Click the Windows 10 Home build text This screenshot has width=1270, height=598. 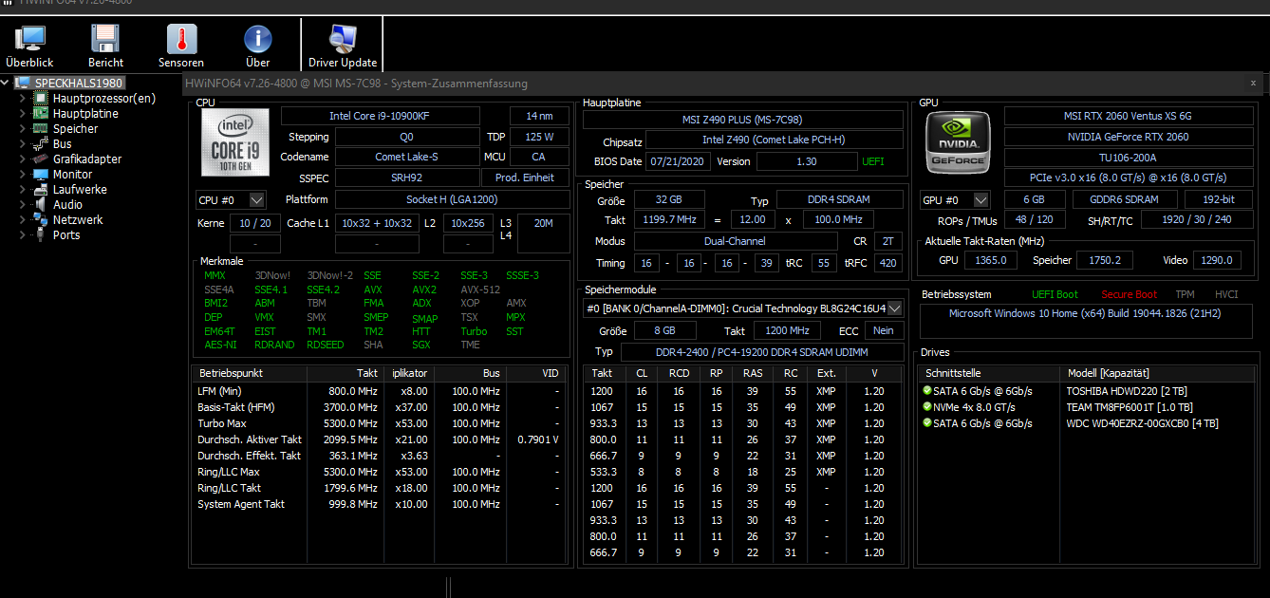(1086, 313)
